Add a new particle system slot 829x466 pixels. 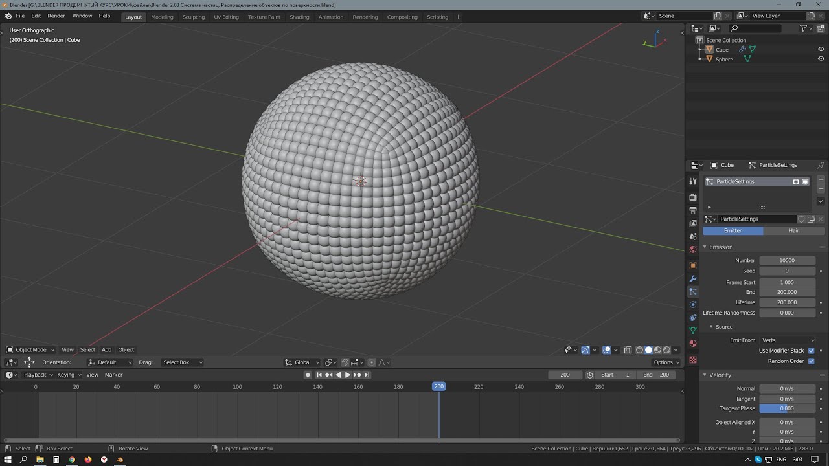pos(821,179)
